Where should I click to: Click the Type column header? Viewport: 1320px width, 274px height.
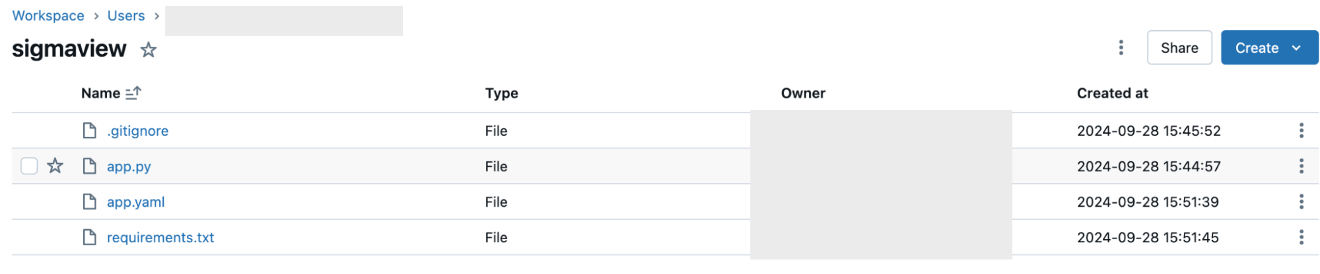[501, 94]
